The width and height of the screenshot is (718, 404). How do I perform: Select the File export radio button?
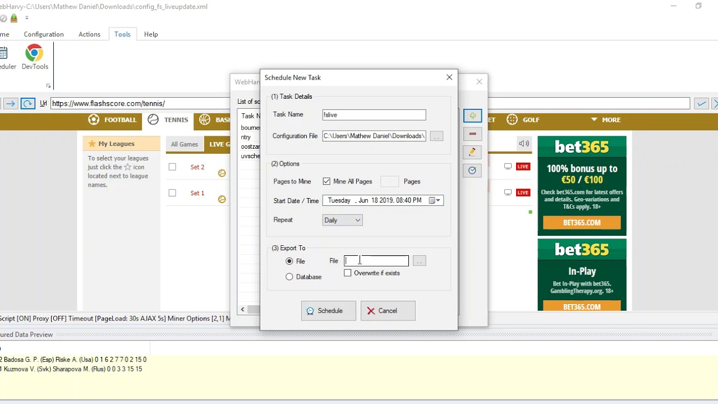289,261
